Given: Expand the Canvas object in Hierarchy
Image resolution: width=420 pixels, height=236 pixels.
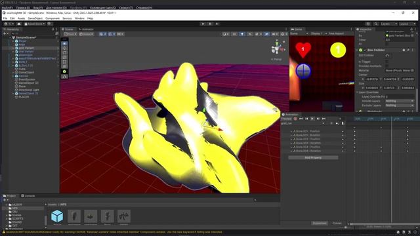Looking at the screenshot, I should coord(13,76).
